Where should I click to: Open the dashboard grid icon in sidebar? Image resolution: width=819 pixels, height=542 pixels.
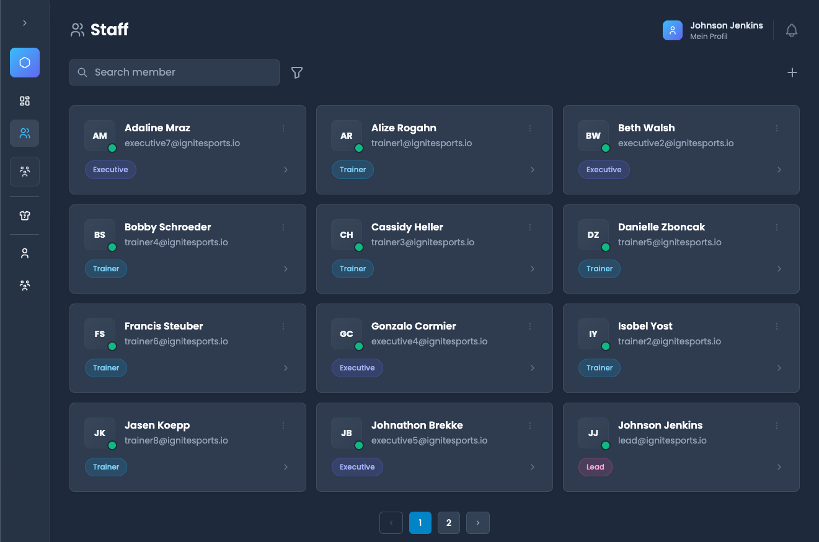25,101
